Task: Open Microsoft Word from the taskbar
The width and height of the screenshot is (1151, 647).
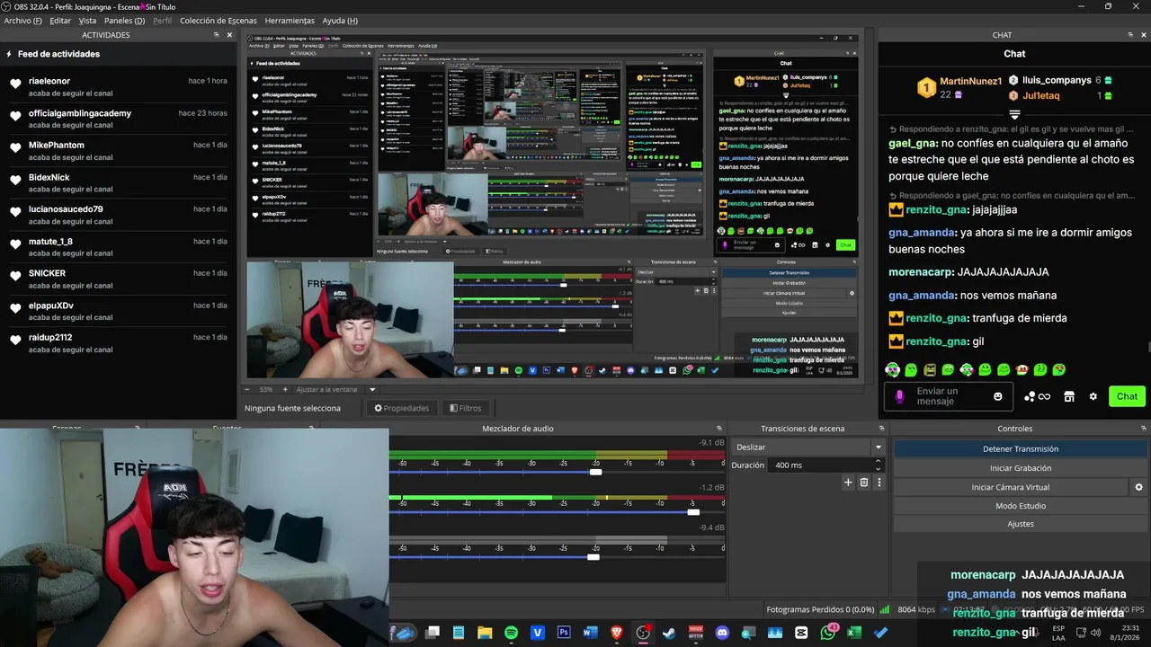Action: coord(590,633)
